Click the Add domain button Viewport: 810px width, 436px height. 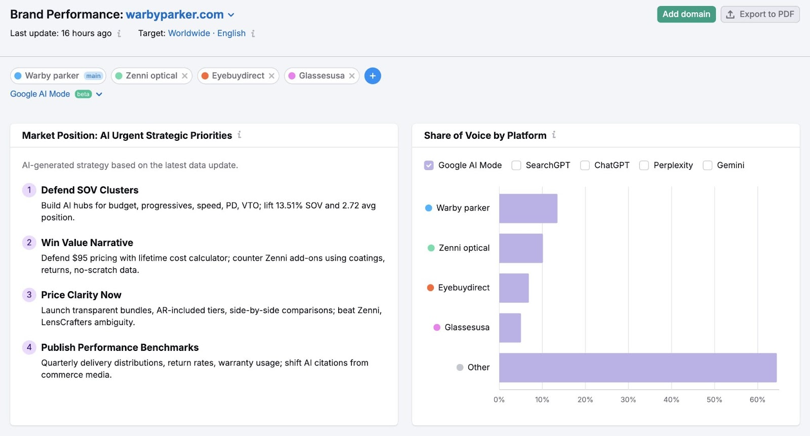pos(686,14)
